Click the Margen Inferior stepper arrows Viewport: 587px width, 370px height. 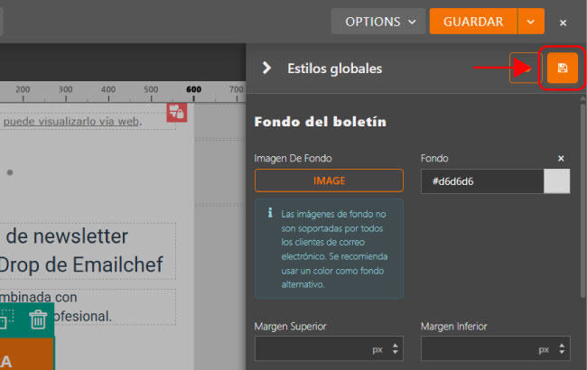point(562,348)
